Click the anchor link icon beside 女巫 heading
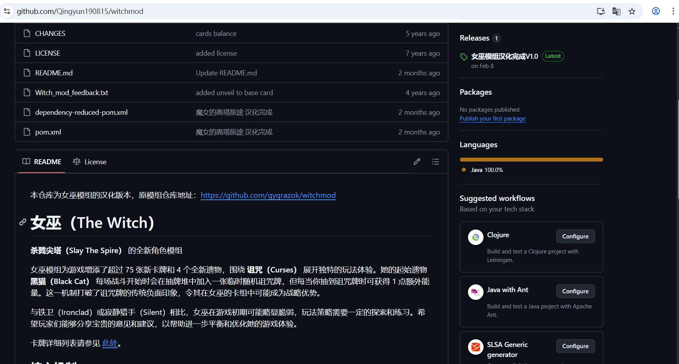Viewport: 679px width, 364px height. point(23,222)
